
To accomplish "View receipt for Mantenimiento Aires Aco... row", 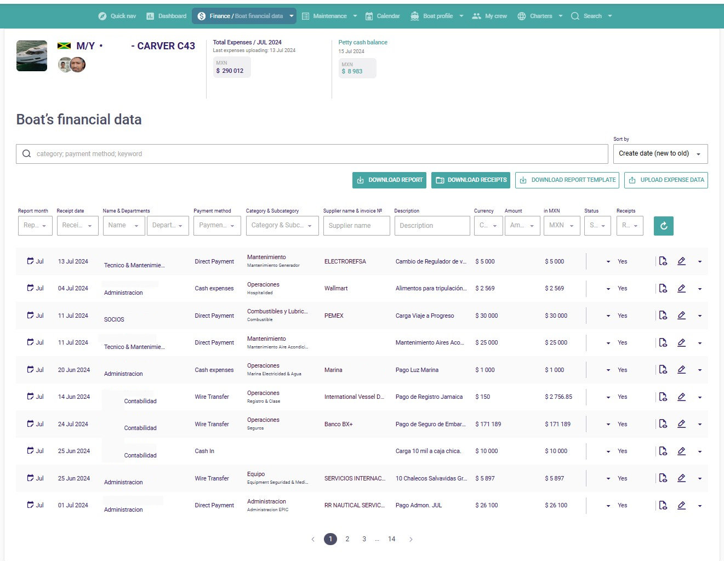I will tap(663, 342).
